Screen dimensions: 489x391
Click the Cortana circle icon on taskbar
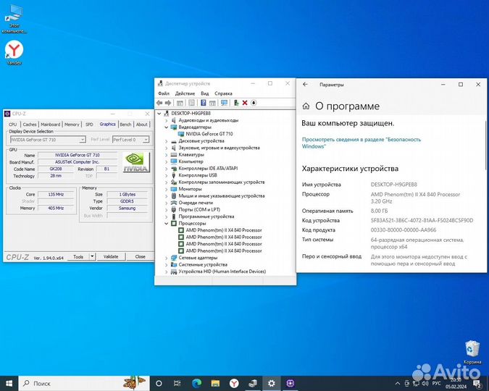pos(159,383)
